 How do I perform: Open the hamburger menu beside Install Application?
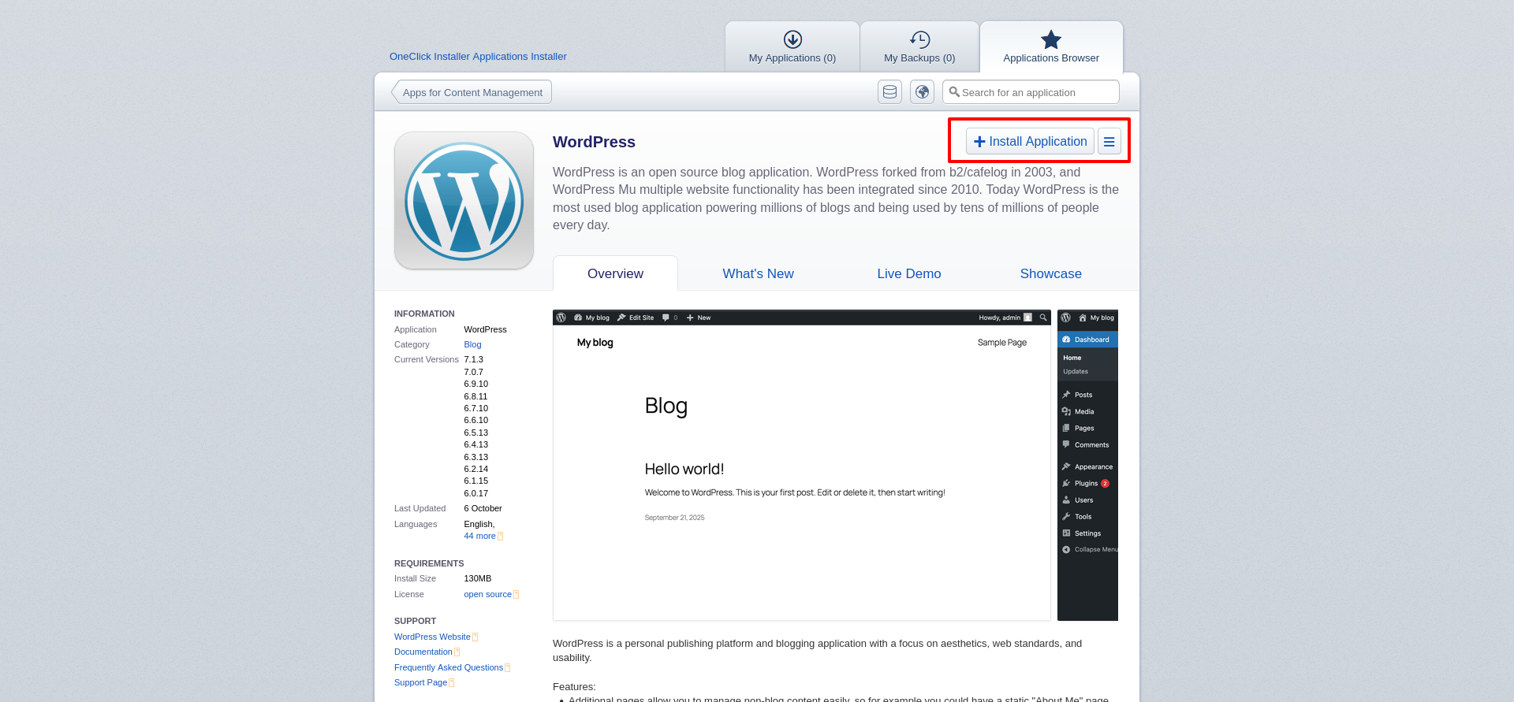click(x=1109, y=142)
